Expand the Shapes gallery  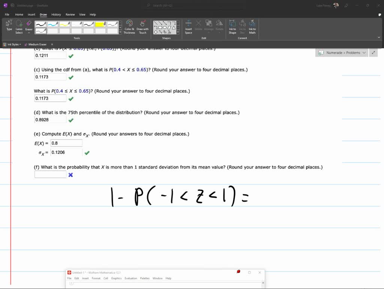tap(178, 32)
